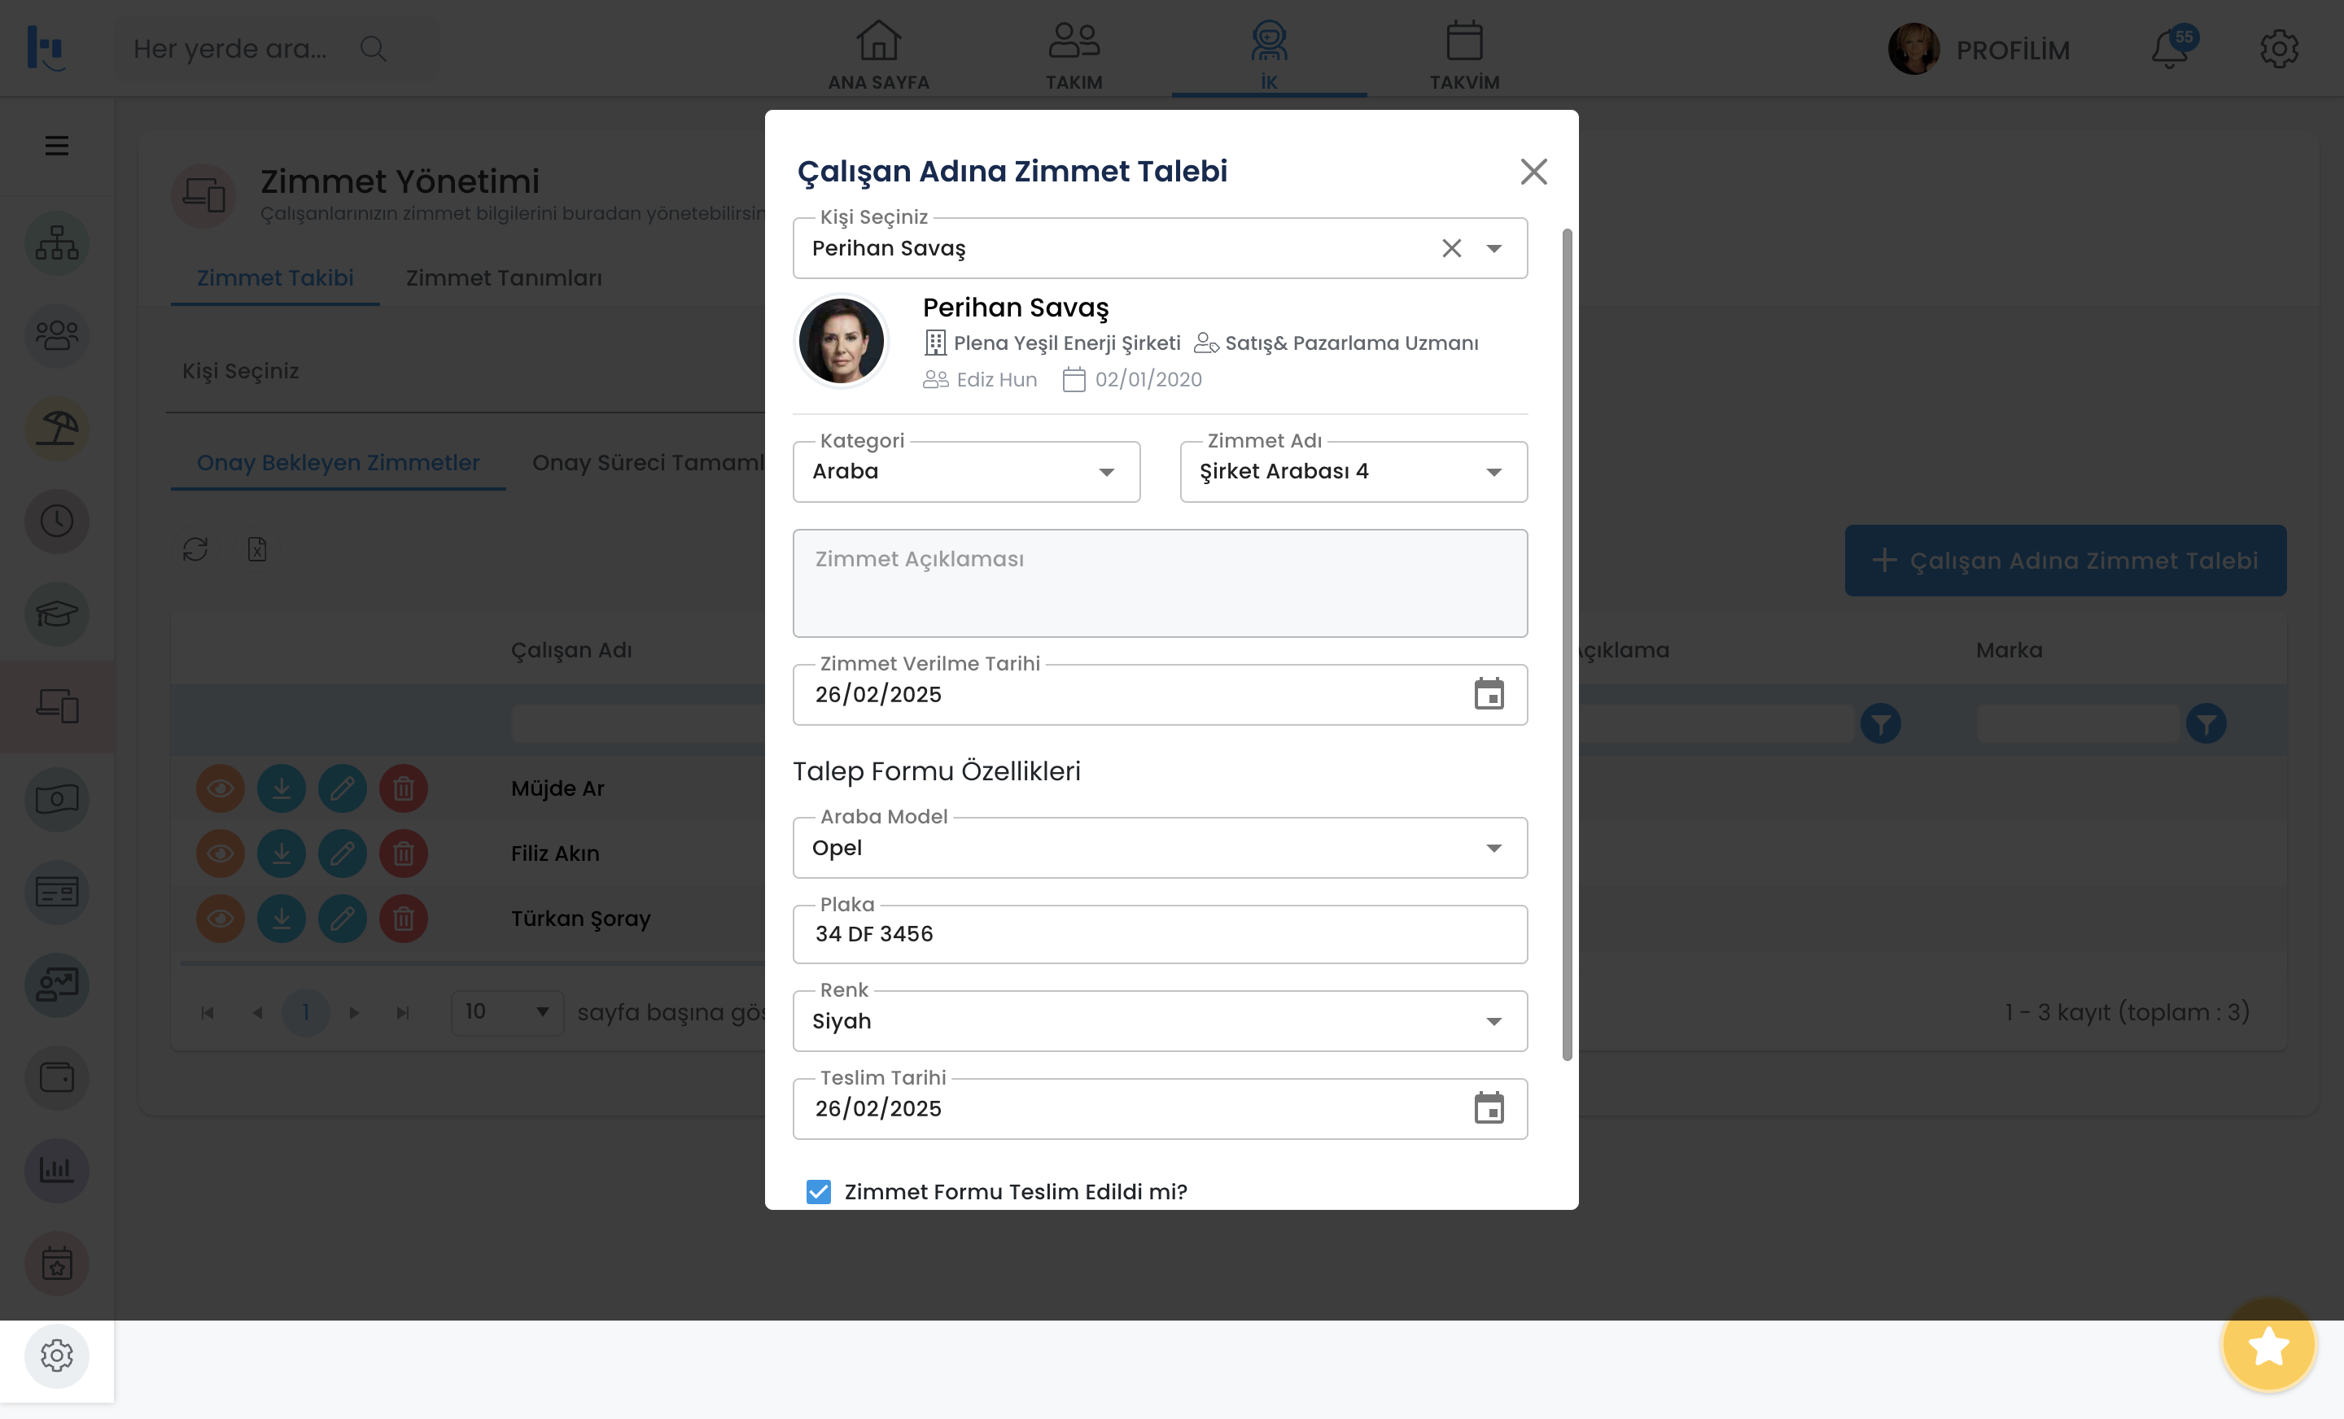The width and height of the screenshot is (2344, 1419).
Task: Click the hamburger menu icon
Action: (57, 146)
